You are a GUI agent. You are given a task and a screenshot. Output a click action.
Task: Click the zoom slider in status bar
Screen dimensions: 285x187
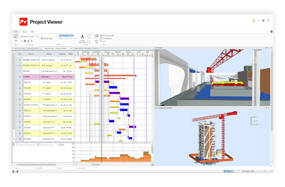pyautogui.click(x=264, y=171)
